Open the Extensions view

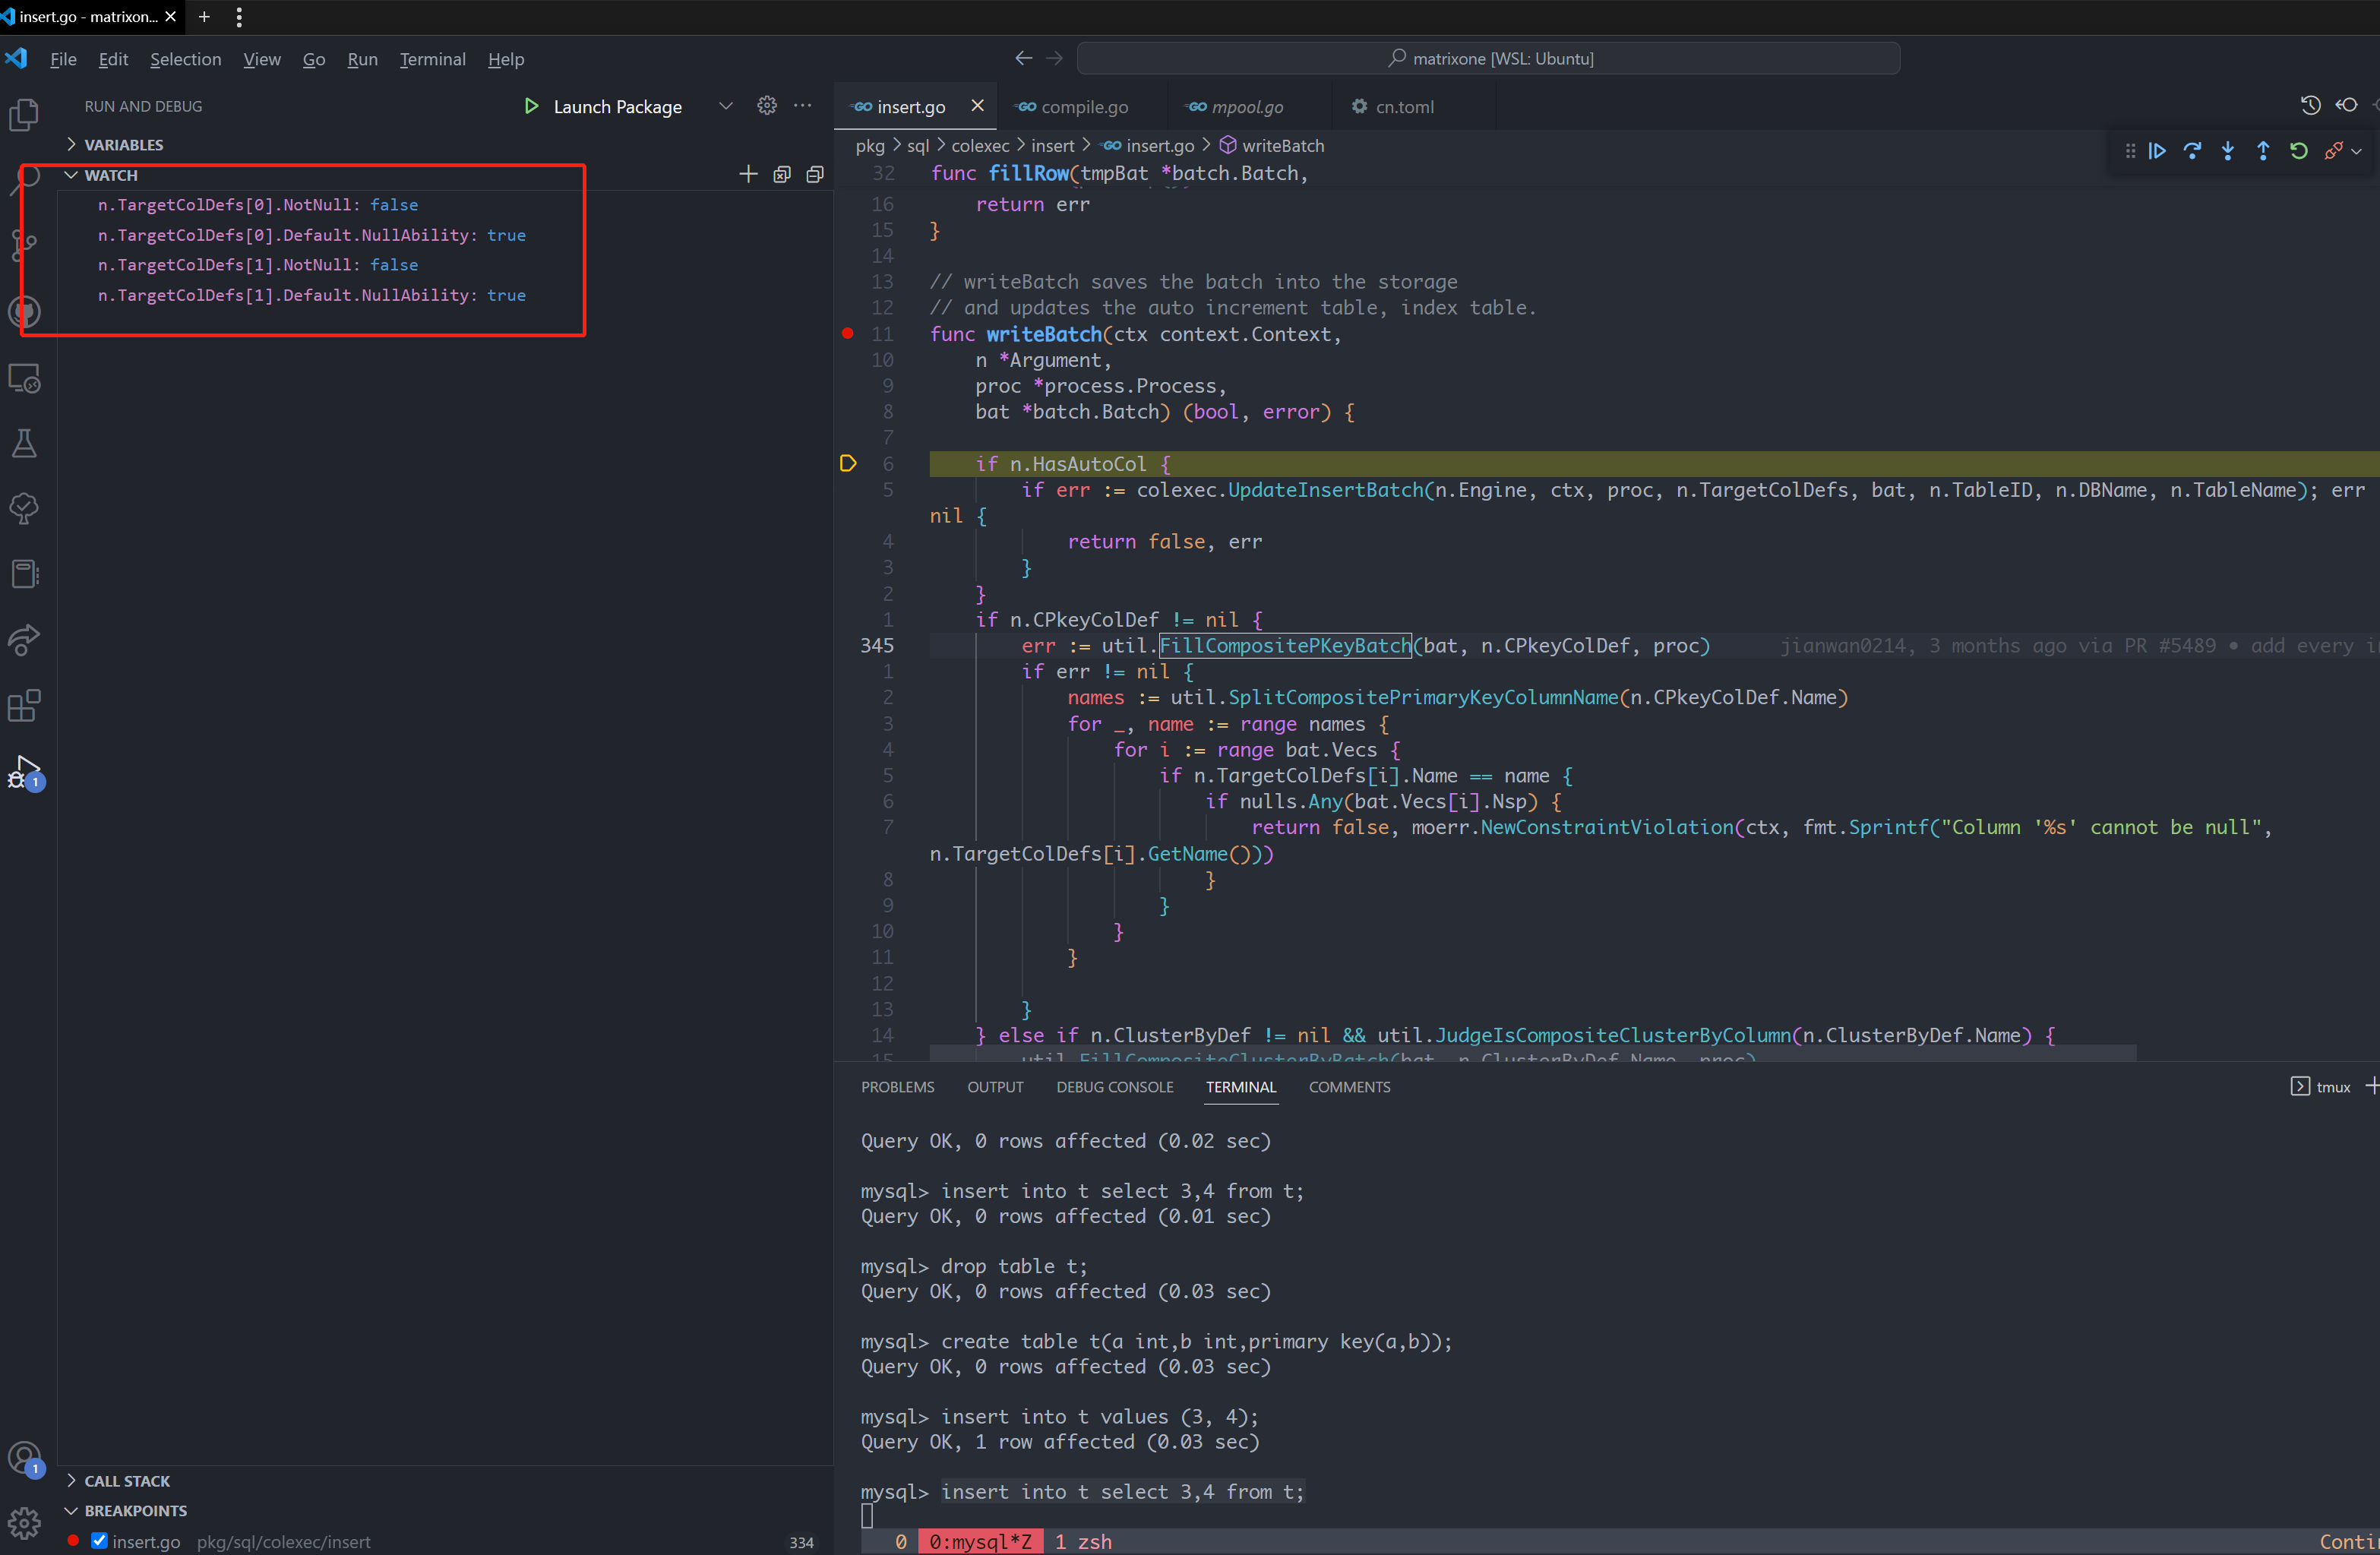24,706
